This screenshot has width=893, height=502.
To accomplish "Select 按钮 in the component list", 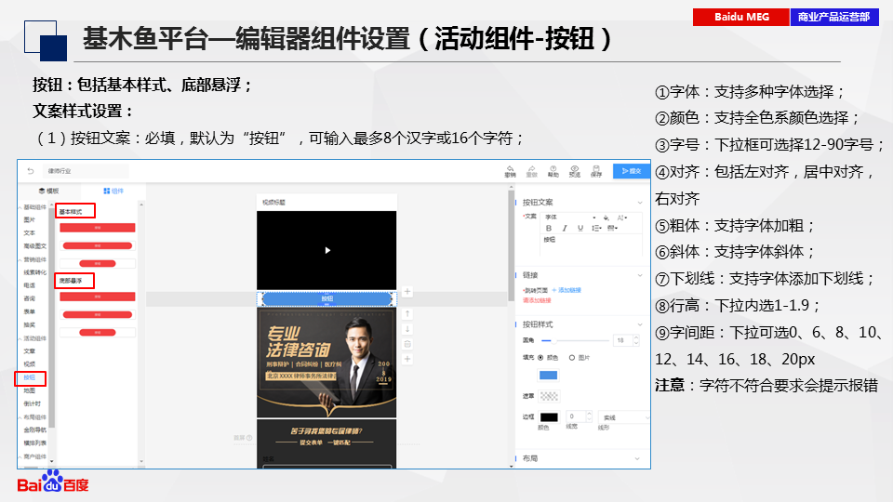I will pos(30,377).
